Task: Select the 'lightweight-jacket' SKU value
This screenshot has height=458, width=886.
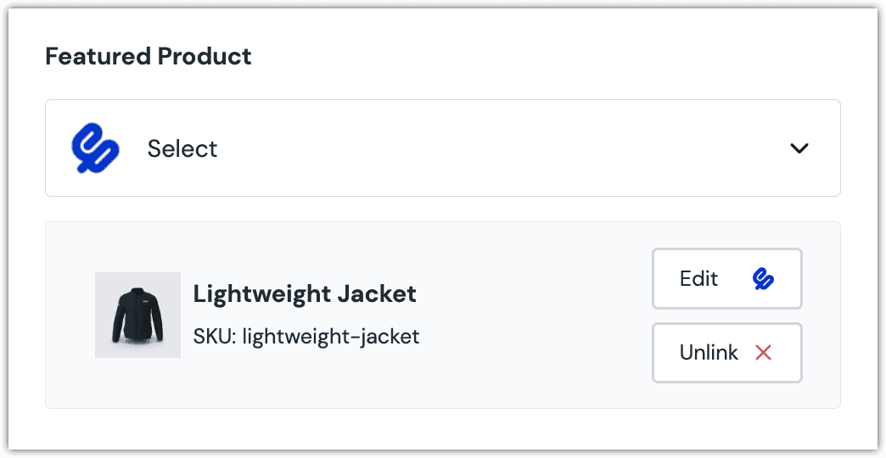Action: click(x=331, y=337)
